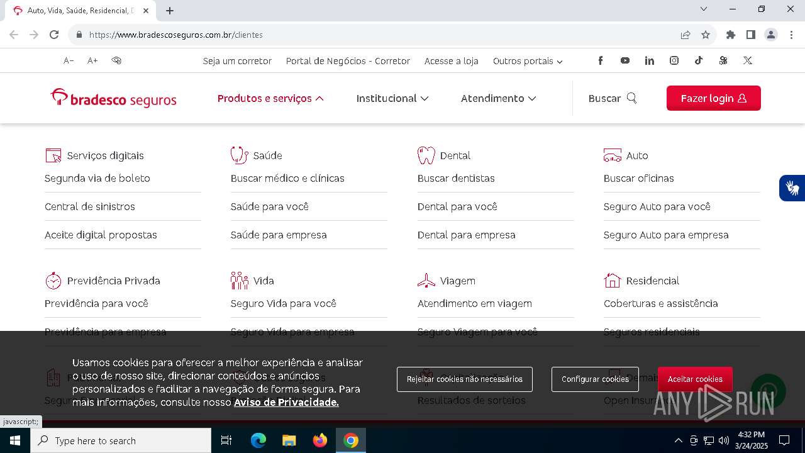Open the TikTok social icon
Image resolution: width=805 pixels, height=453 pixels.
point(699,60)
